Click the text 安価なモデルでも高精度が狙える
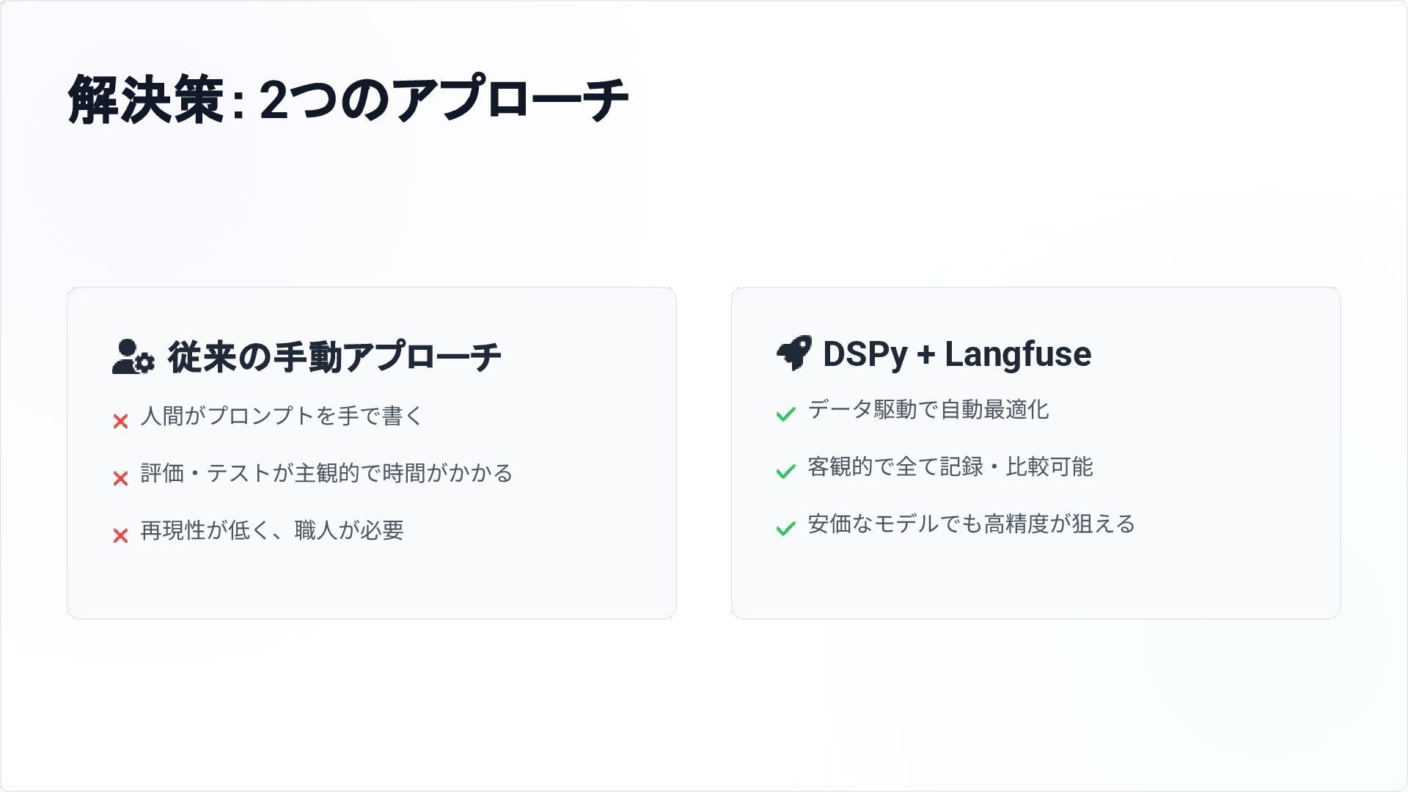Screen dimensions: 1408x792 (x=972, y=524)
